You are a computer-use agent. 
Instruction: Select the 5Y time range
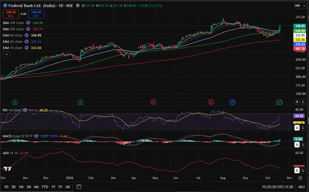pyautogui.click(x=60, y=187)
